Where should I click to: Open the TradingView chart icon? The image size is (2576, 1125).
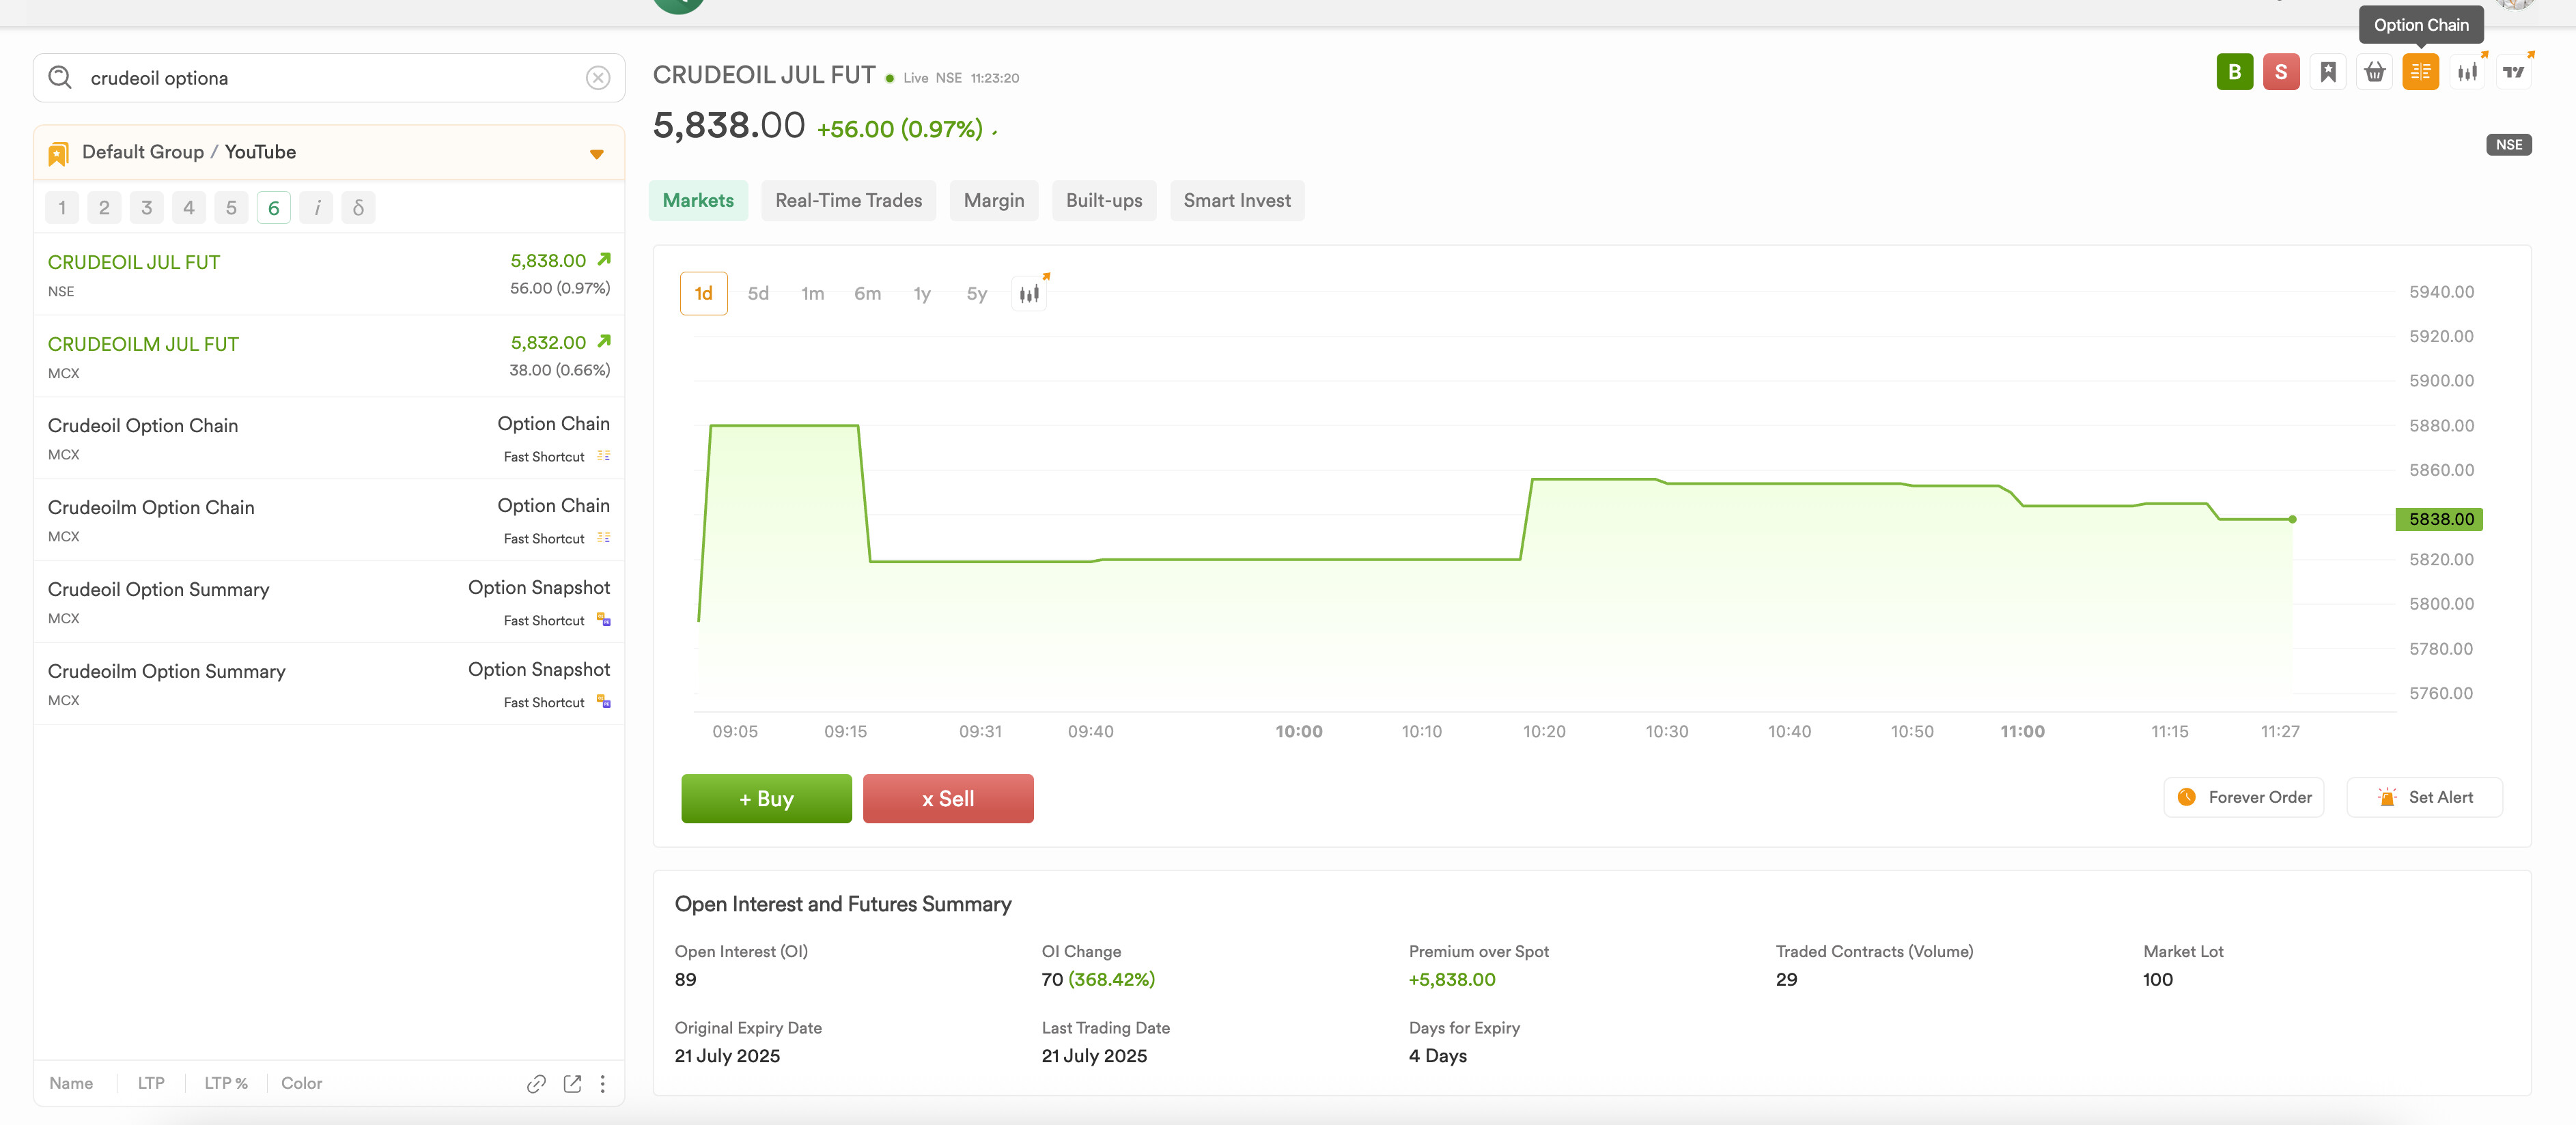pos(2513,72)
